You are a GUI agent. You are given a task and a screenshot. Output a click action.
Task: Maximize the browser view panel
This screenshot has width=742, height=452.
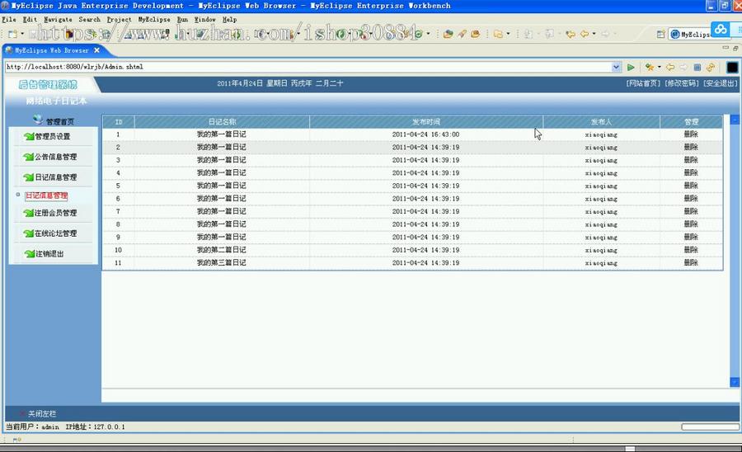point(735,49)
